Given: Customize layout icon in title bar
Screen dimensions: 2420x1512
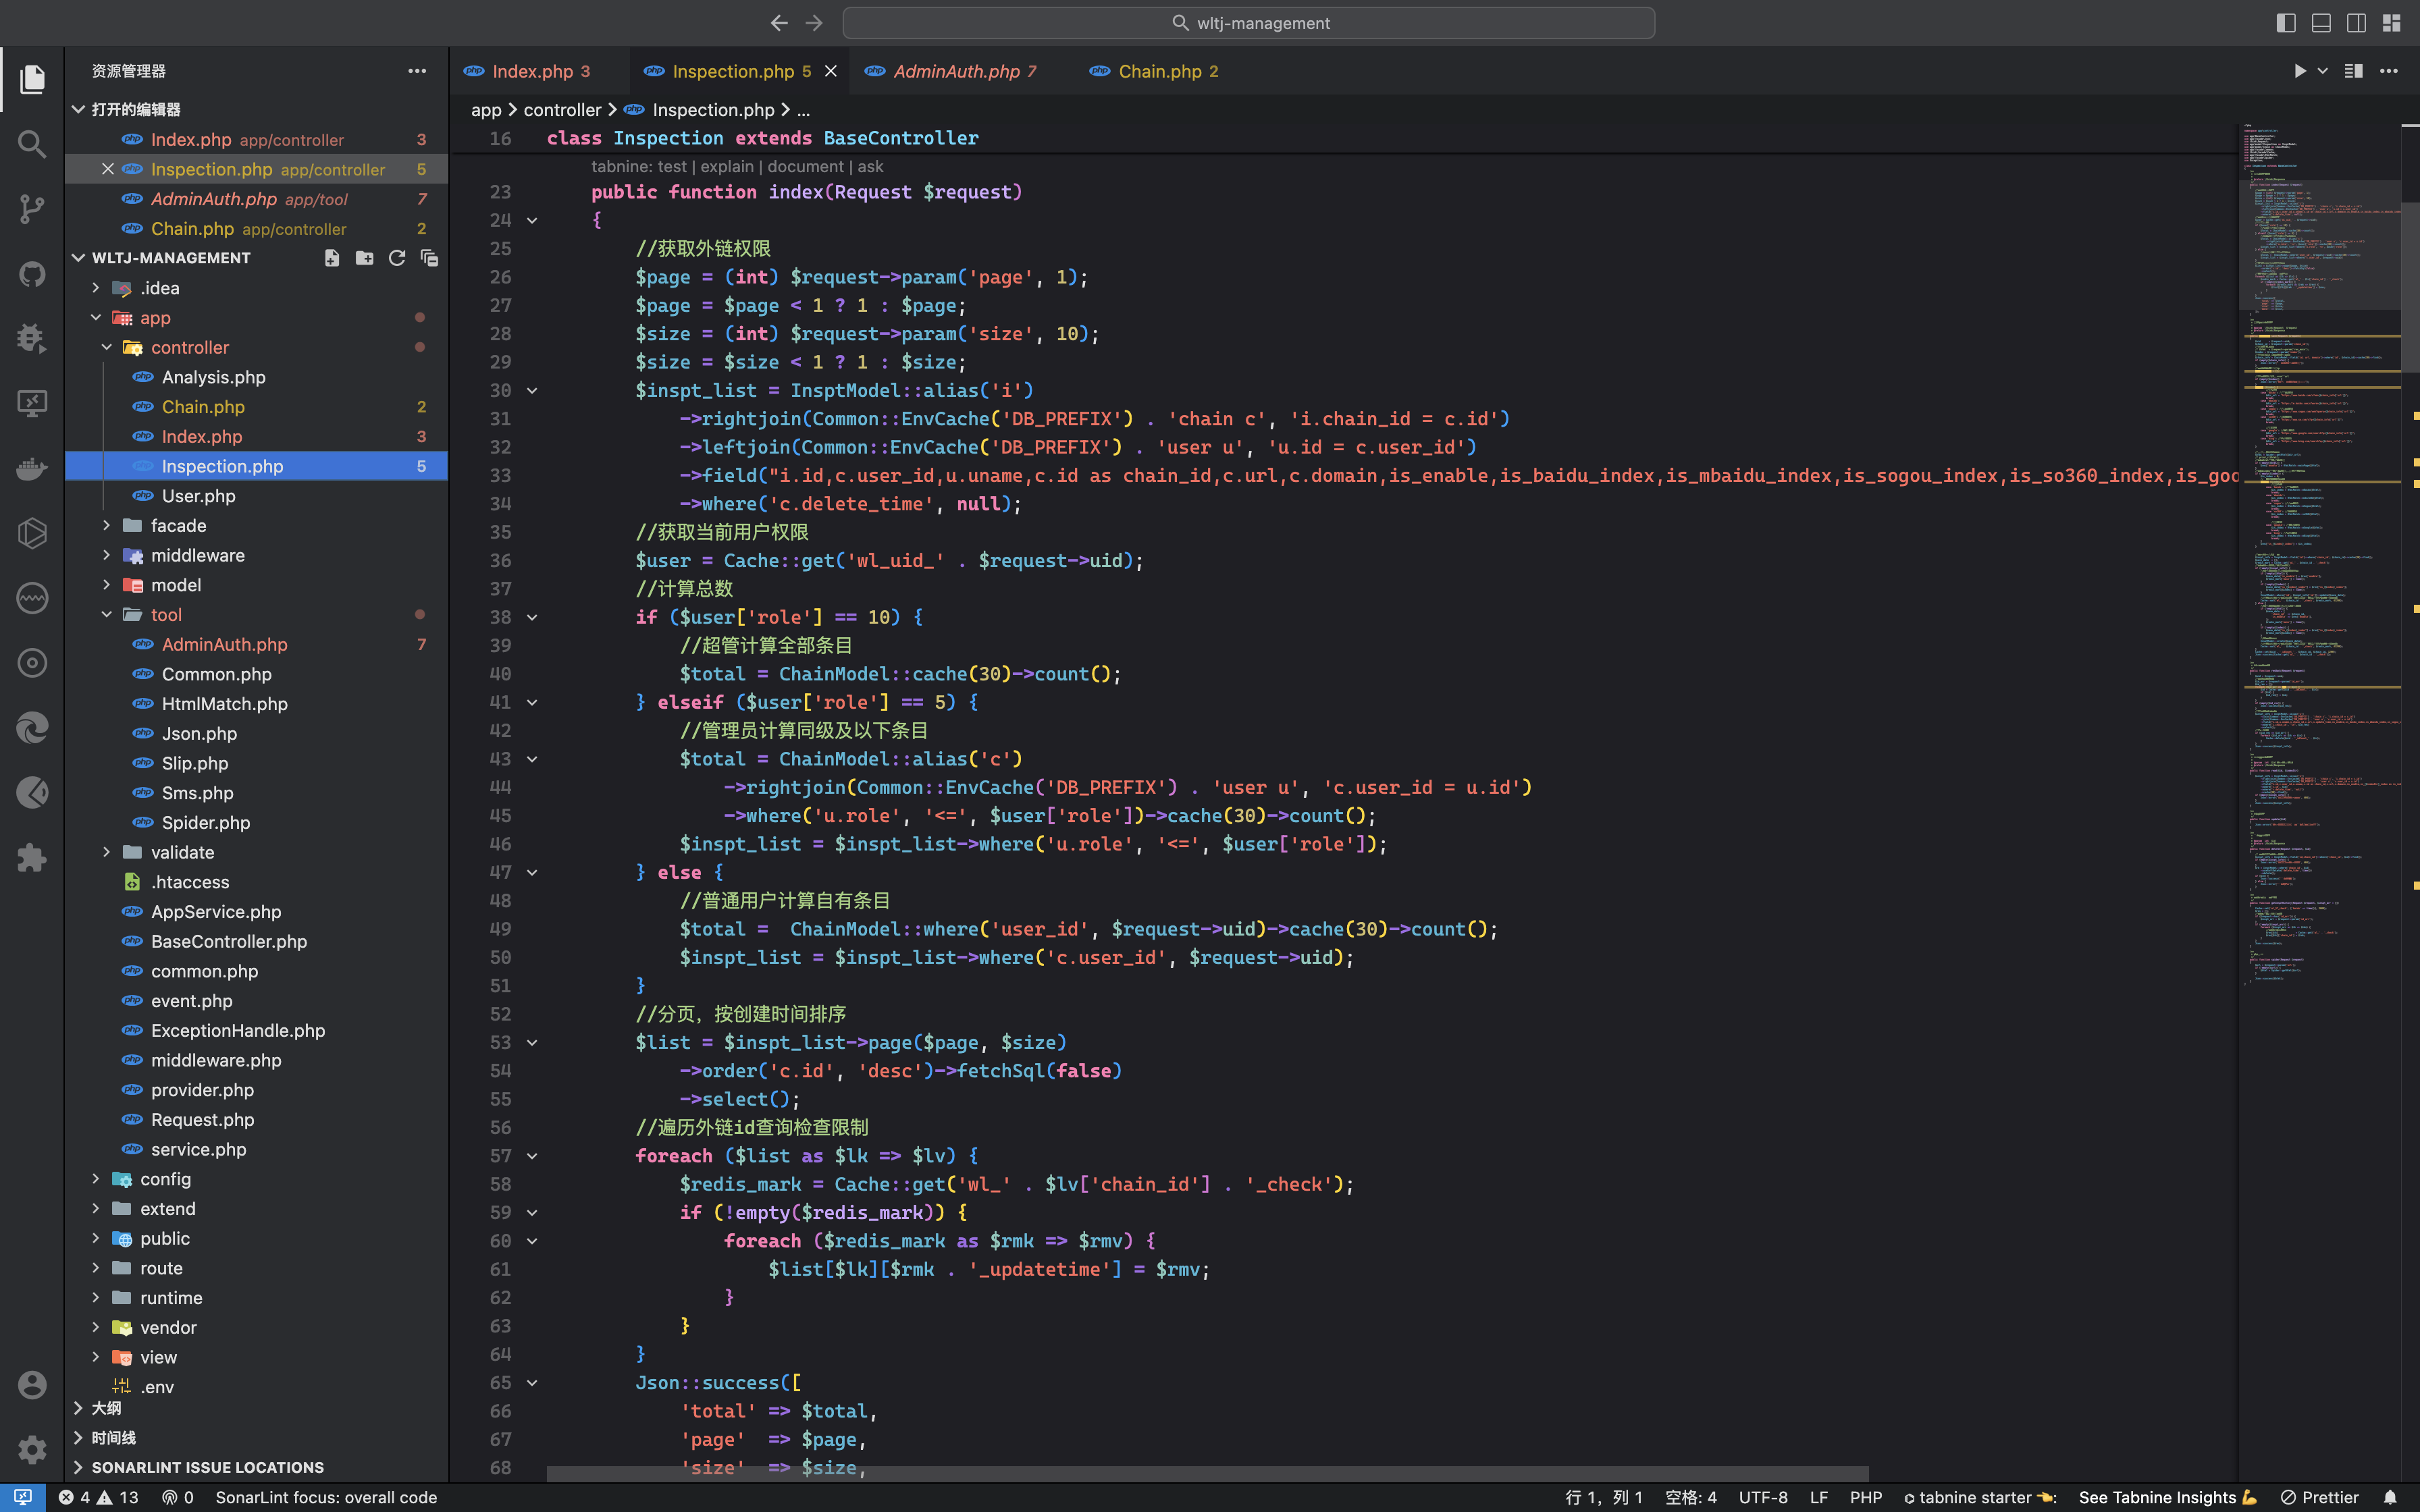Looking at the screenshot, I should click(x=2391, y=23).
